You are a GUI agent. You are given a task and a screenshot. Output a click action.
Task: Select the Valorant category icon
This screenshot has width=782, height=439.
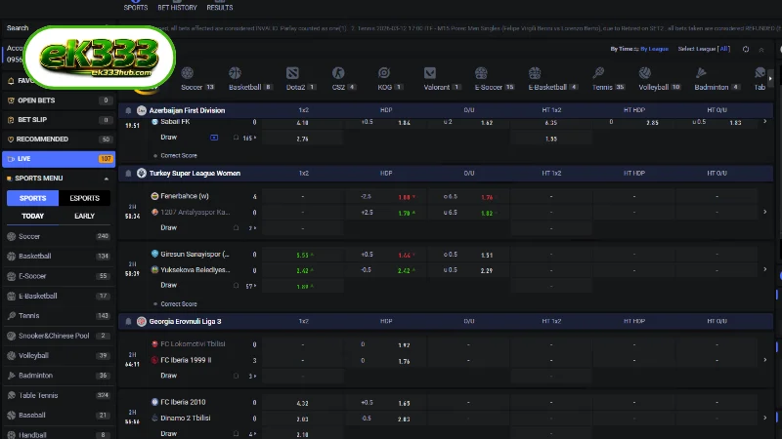430,74
